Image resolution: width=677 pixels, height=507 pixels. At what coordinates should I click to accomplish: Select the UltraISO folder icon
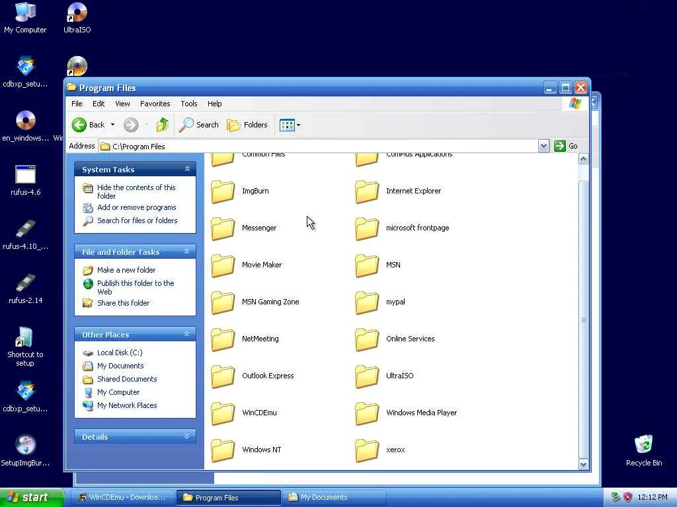point(367,376)
